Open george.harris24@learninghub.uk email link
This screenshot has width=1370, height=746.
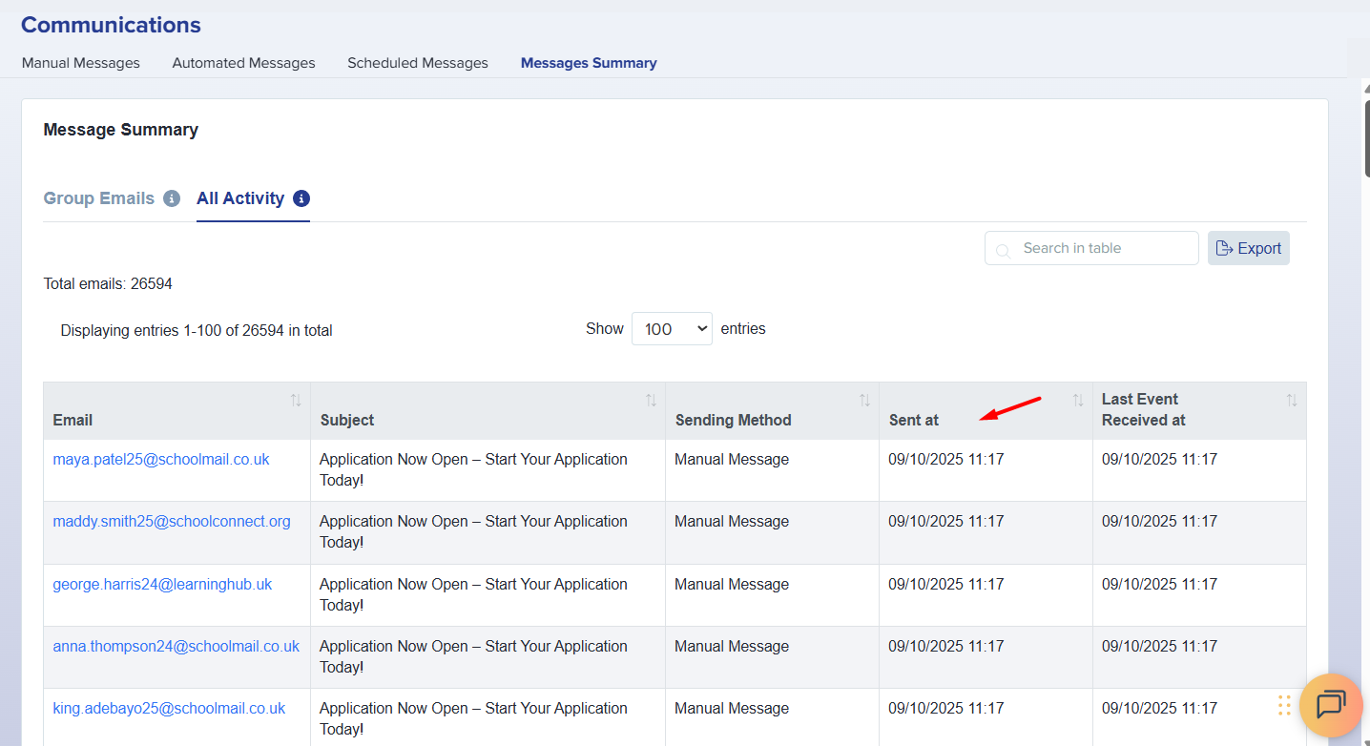click(x=162, y=584)
